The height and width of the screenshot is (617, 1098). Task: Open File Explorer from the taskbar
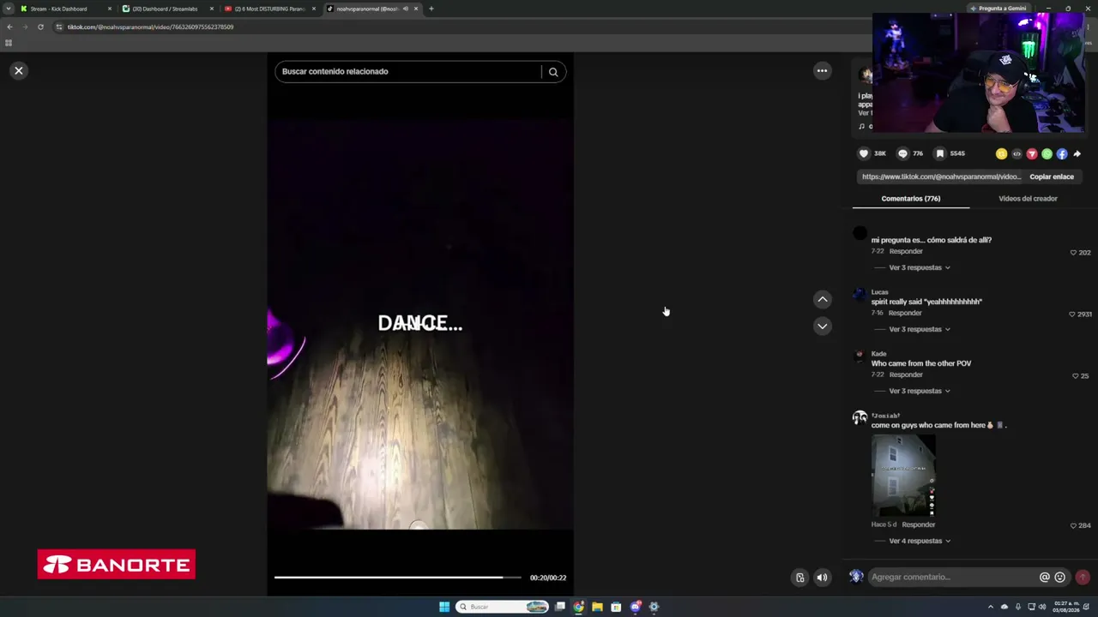point(597,607)
